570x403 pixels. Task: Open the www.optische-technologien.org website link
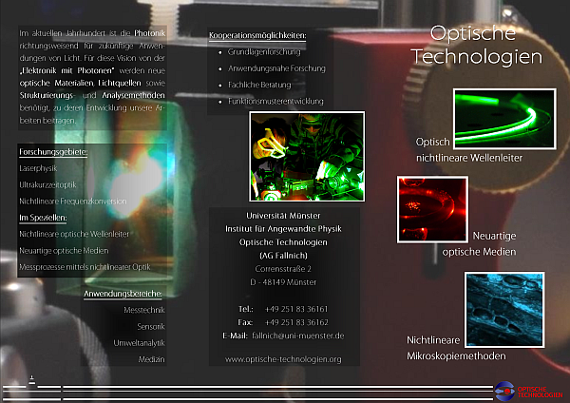282,359
